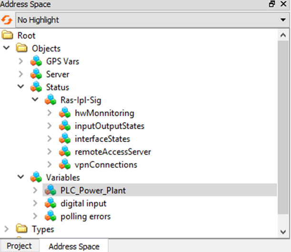
Task: Select the remoteAccessServer tree item
Action: tap(112, 152)
